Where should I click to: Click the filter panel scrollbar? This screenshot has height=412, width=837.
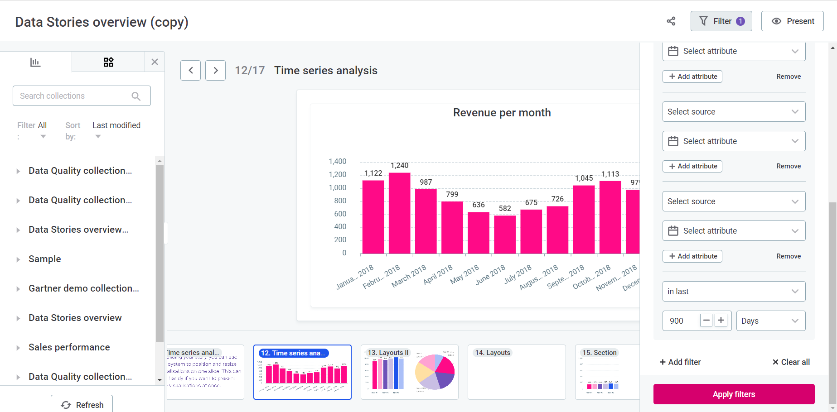coord(833,302)
